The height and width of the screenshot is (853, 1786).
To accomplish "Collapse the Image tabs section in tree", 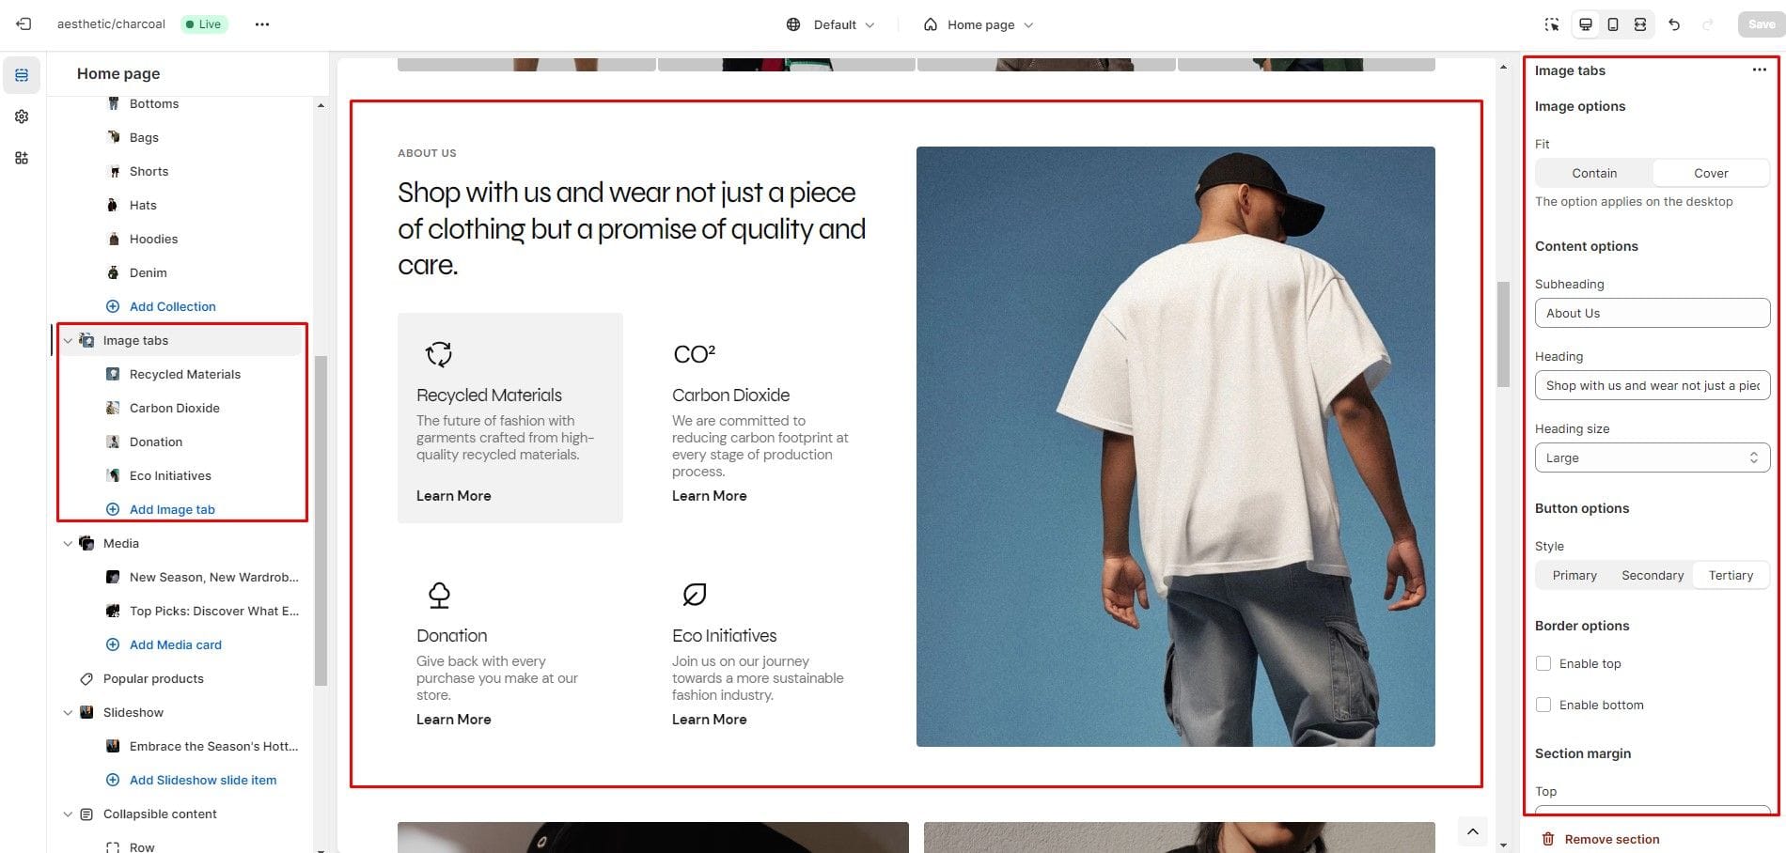I will tap(68, 340).
